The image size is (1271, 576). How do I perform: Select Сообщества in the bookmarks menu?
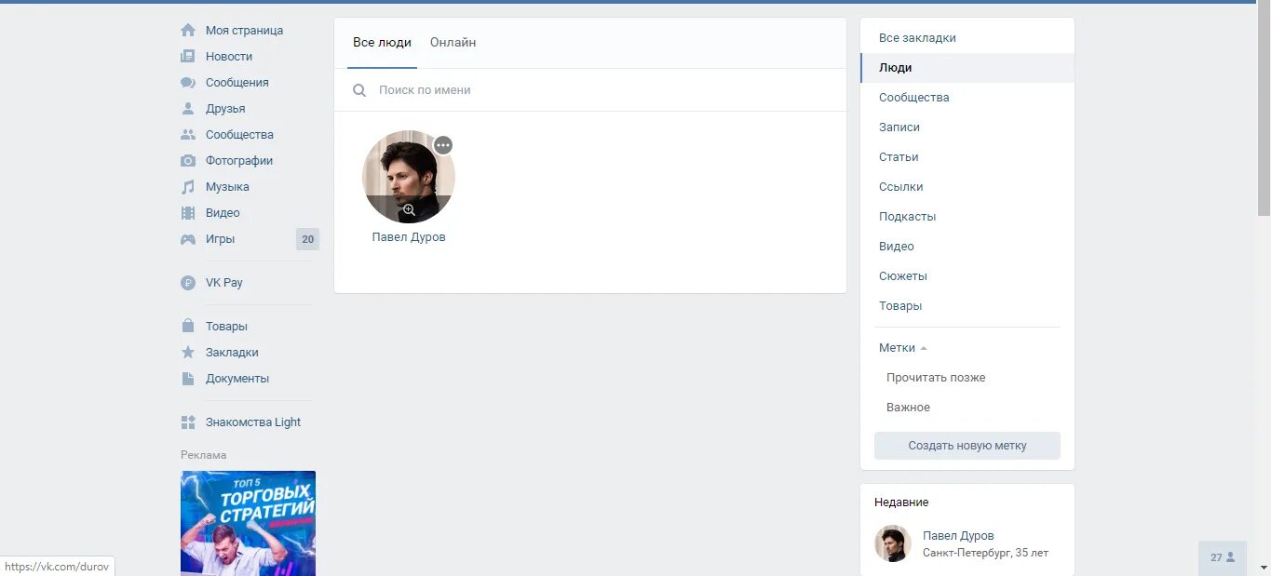tap(967, 98)
